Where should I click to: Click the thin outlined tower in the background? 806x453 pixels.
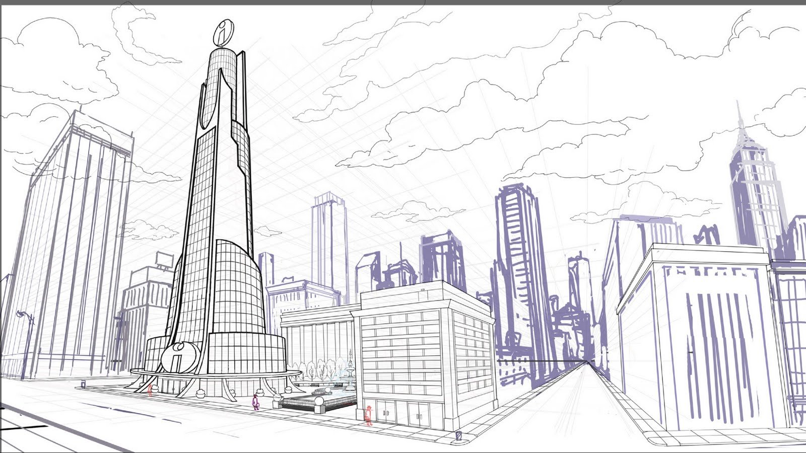tap(328, 242)
